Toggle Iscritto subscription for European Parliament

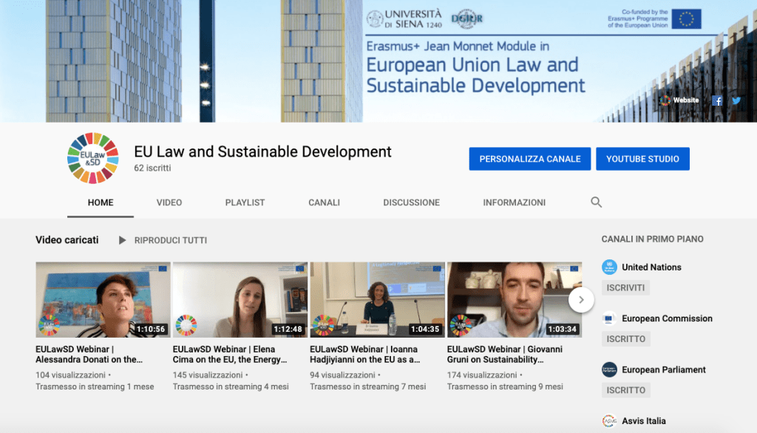pos(625,390)
